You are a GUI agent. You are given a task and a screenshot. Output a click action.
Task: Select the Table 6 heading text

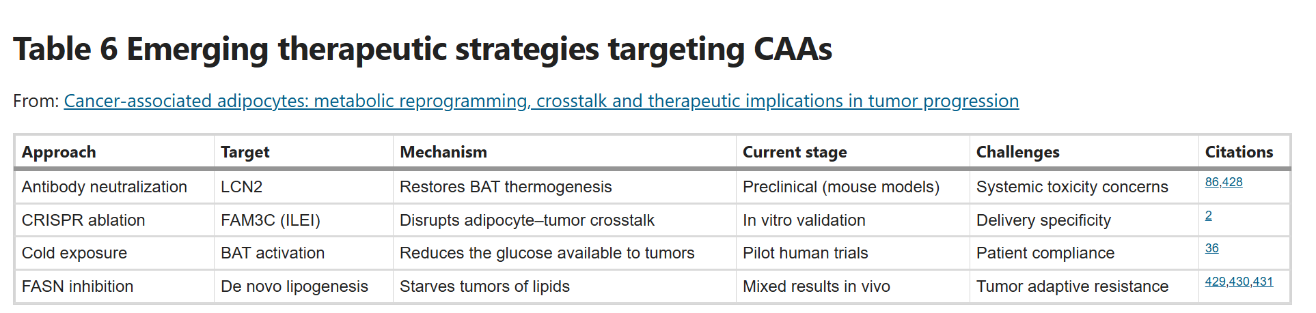(x=422, y=49)
